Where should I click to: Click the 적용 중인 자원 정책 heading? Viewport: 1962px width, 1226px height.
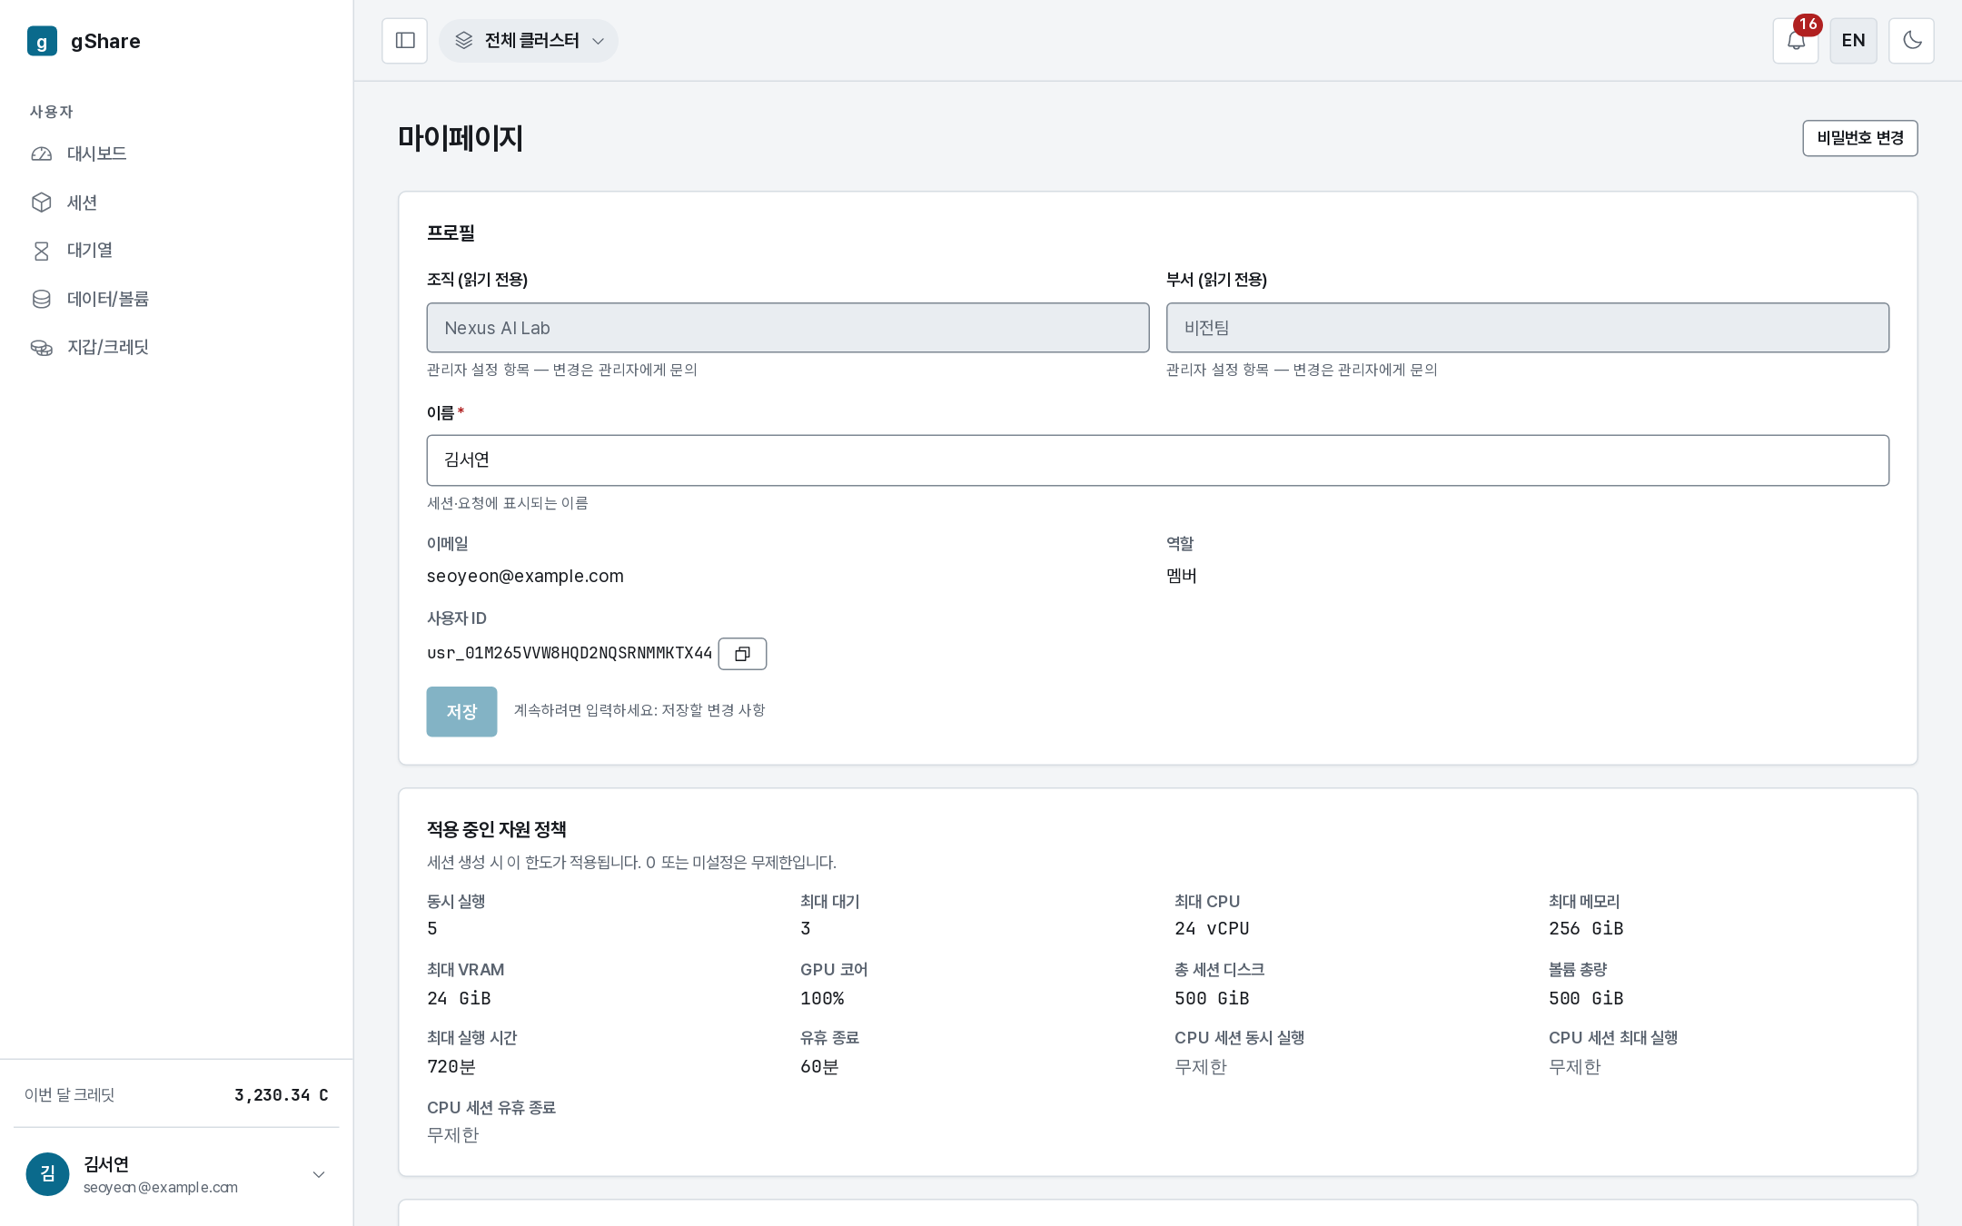pos(497,829)
